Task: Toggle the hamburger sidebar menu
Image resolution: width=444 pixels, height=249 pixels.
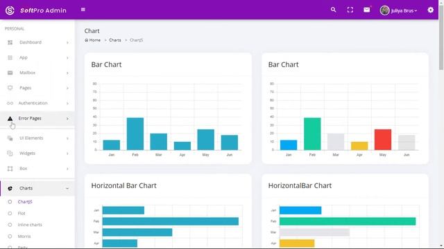Action: click(x=83, y=10)
